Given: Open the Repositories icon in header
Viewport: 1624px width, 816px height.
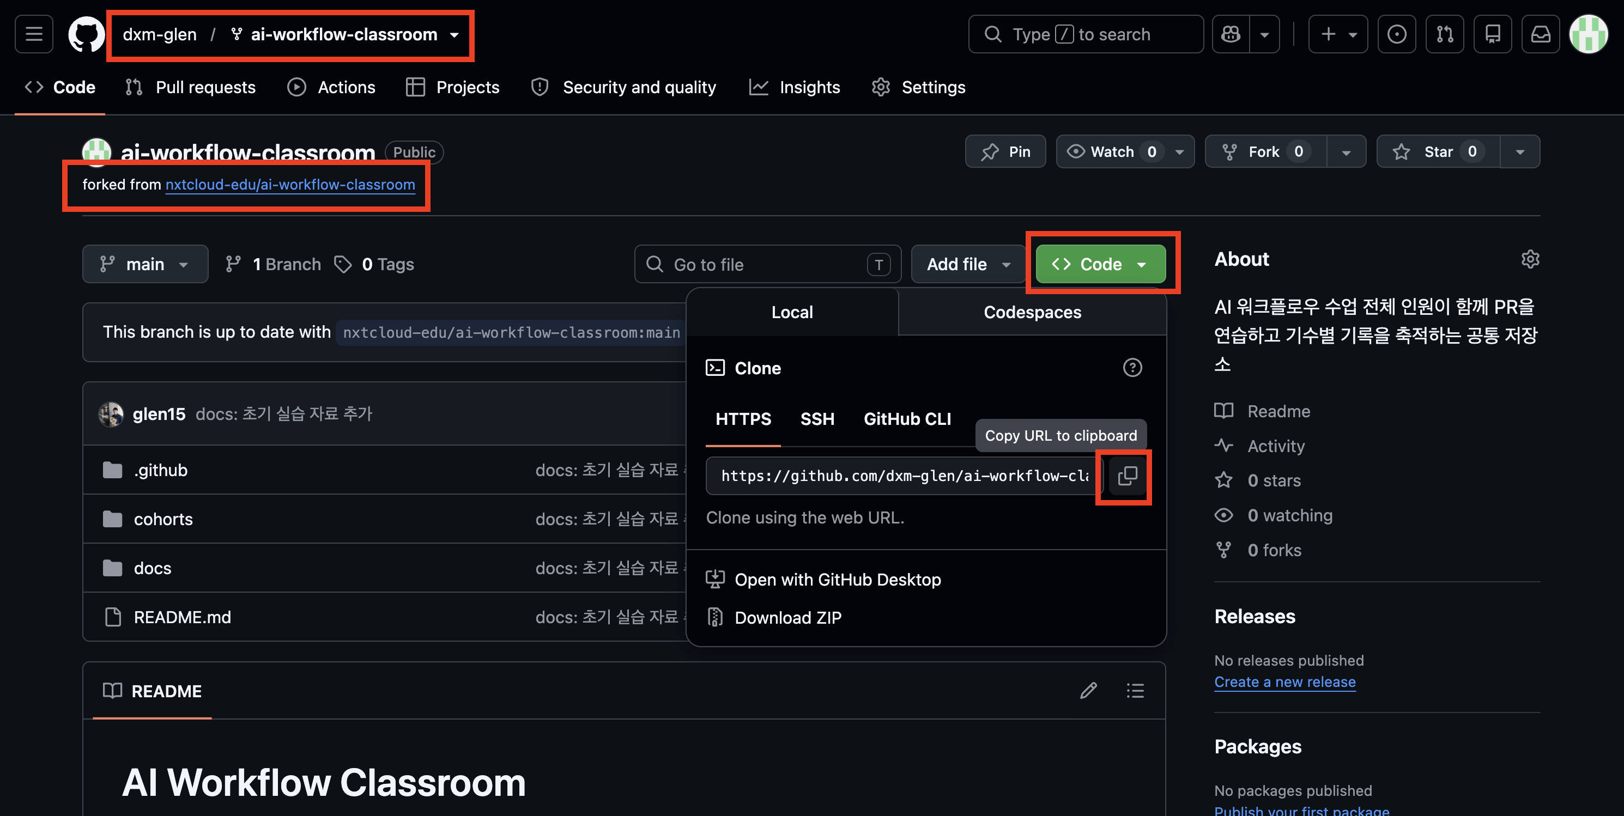Looking at the screenshot, I should point(1492,34).
